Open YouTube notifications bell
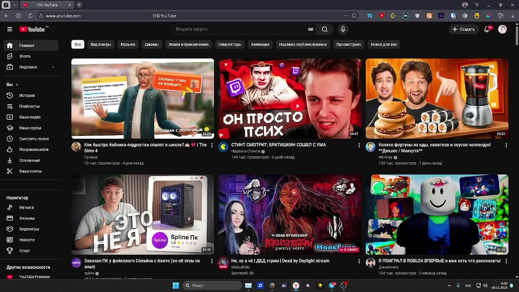Viewport: 519px width, 292px height. point(487,29)
